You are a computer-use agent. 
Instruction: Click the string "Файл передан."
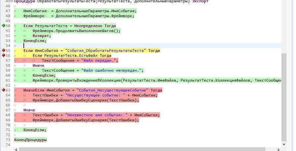tap(98, 60)
